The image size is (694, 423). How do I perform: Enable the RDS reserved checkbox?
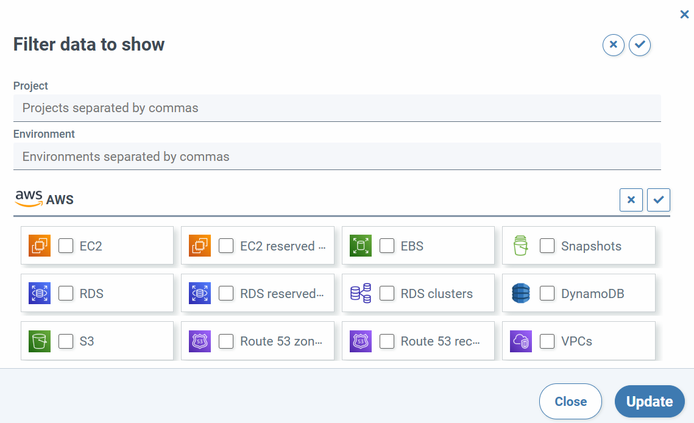226,293
